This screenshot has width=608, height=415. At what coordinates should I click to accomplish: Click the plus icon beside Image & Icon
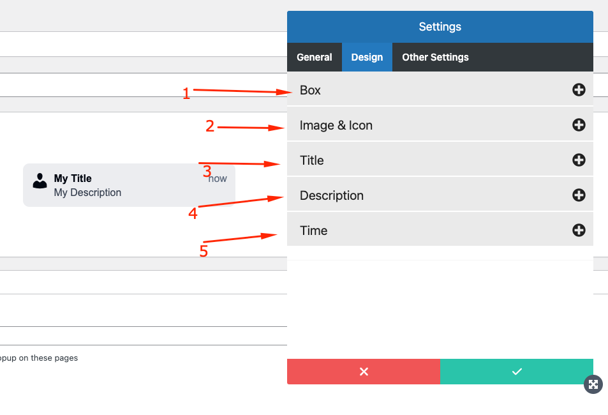coord(578,125)
